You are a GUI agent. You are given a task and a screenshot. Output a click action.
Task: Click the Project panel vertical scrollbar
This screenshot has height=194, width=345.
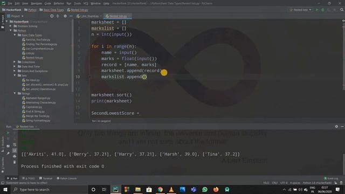[72, 56]
